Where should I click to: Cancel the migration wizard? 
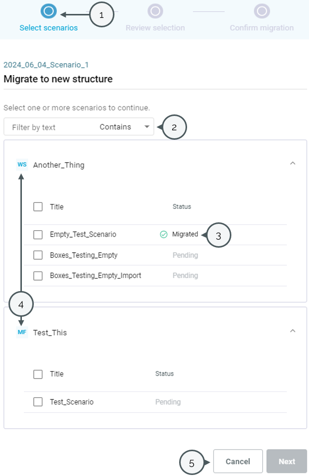238,461
